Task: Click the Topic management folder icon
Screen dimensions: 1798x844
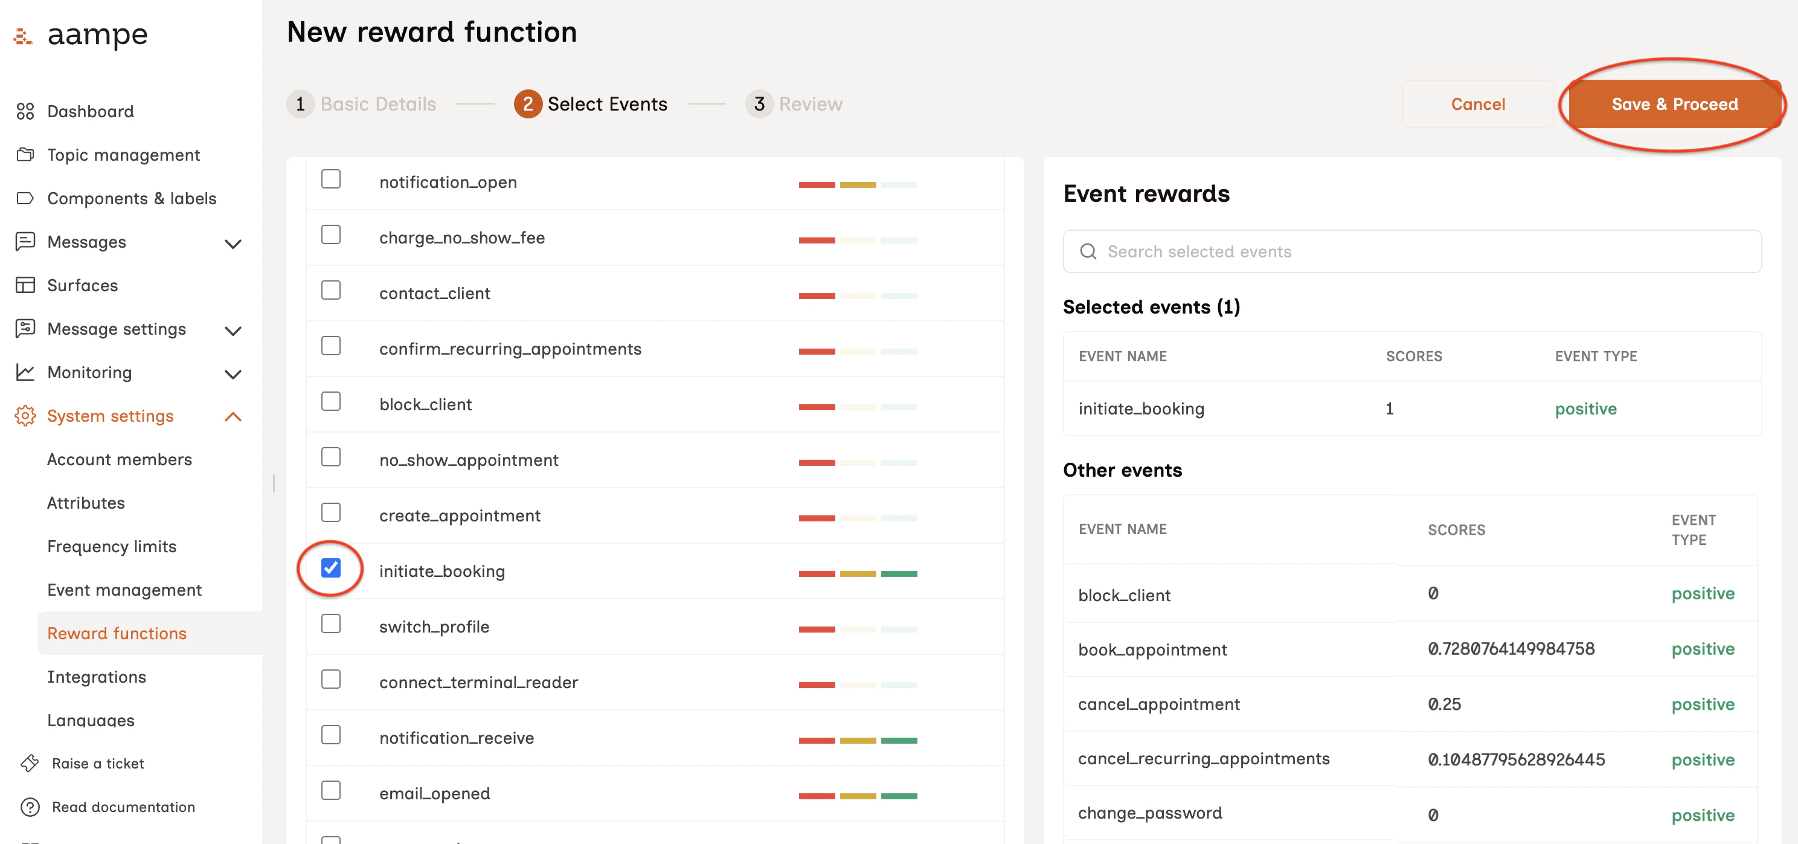Action: [25, 154]
